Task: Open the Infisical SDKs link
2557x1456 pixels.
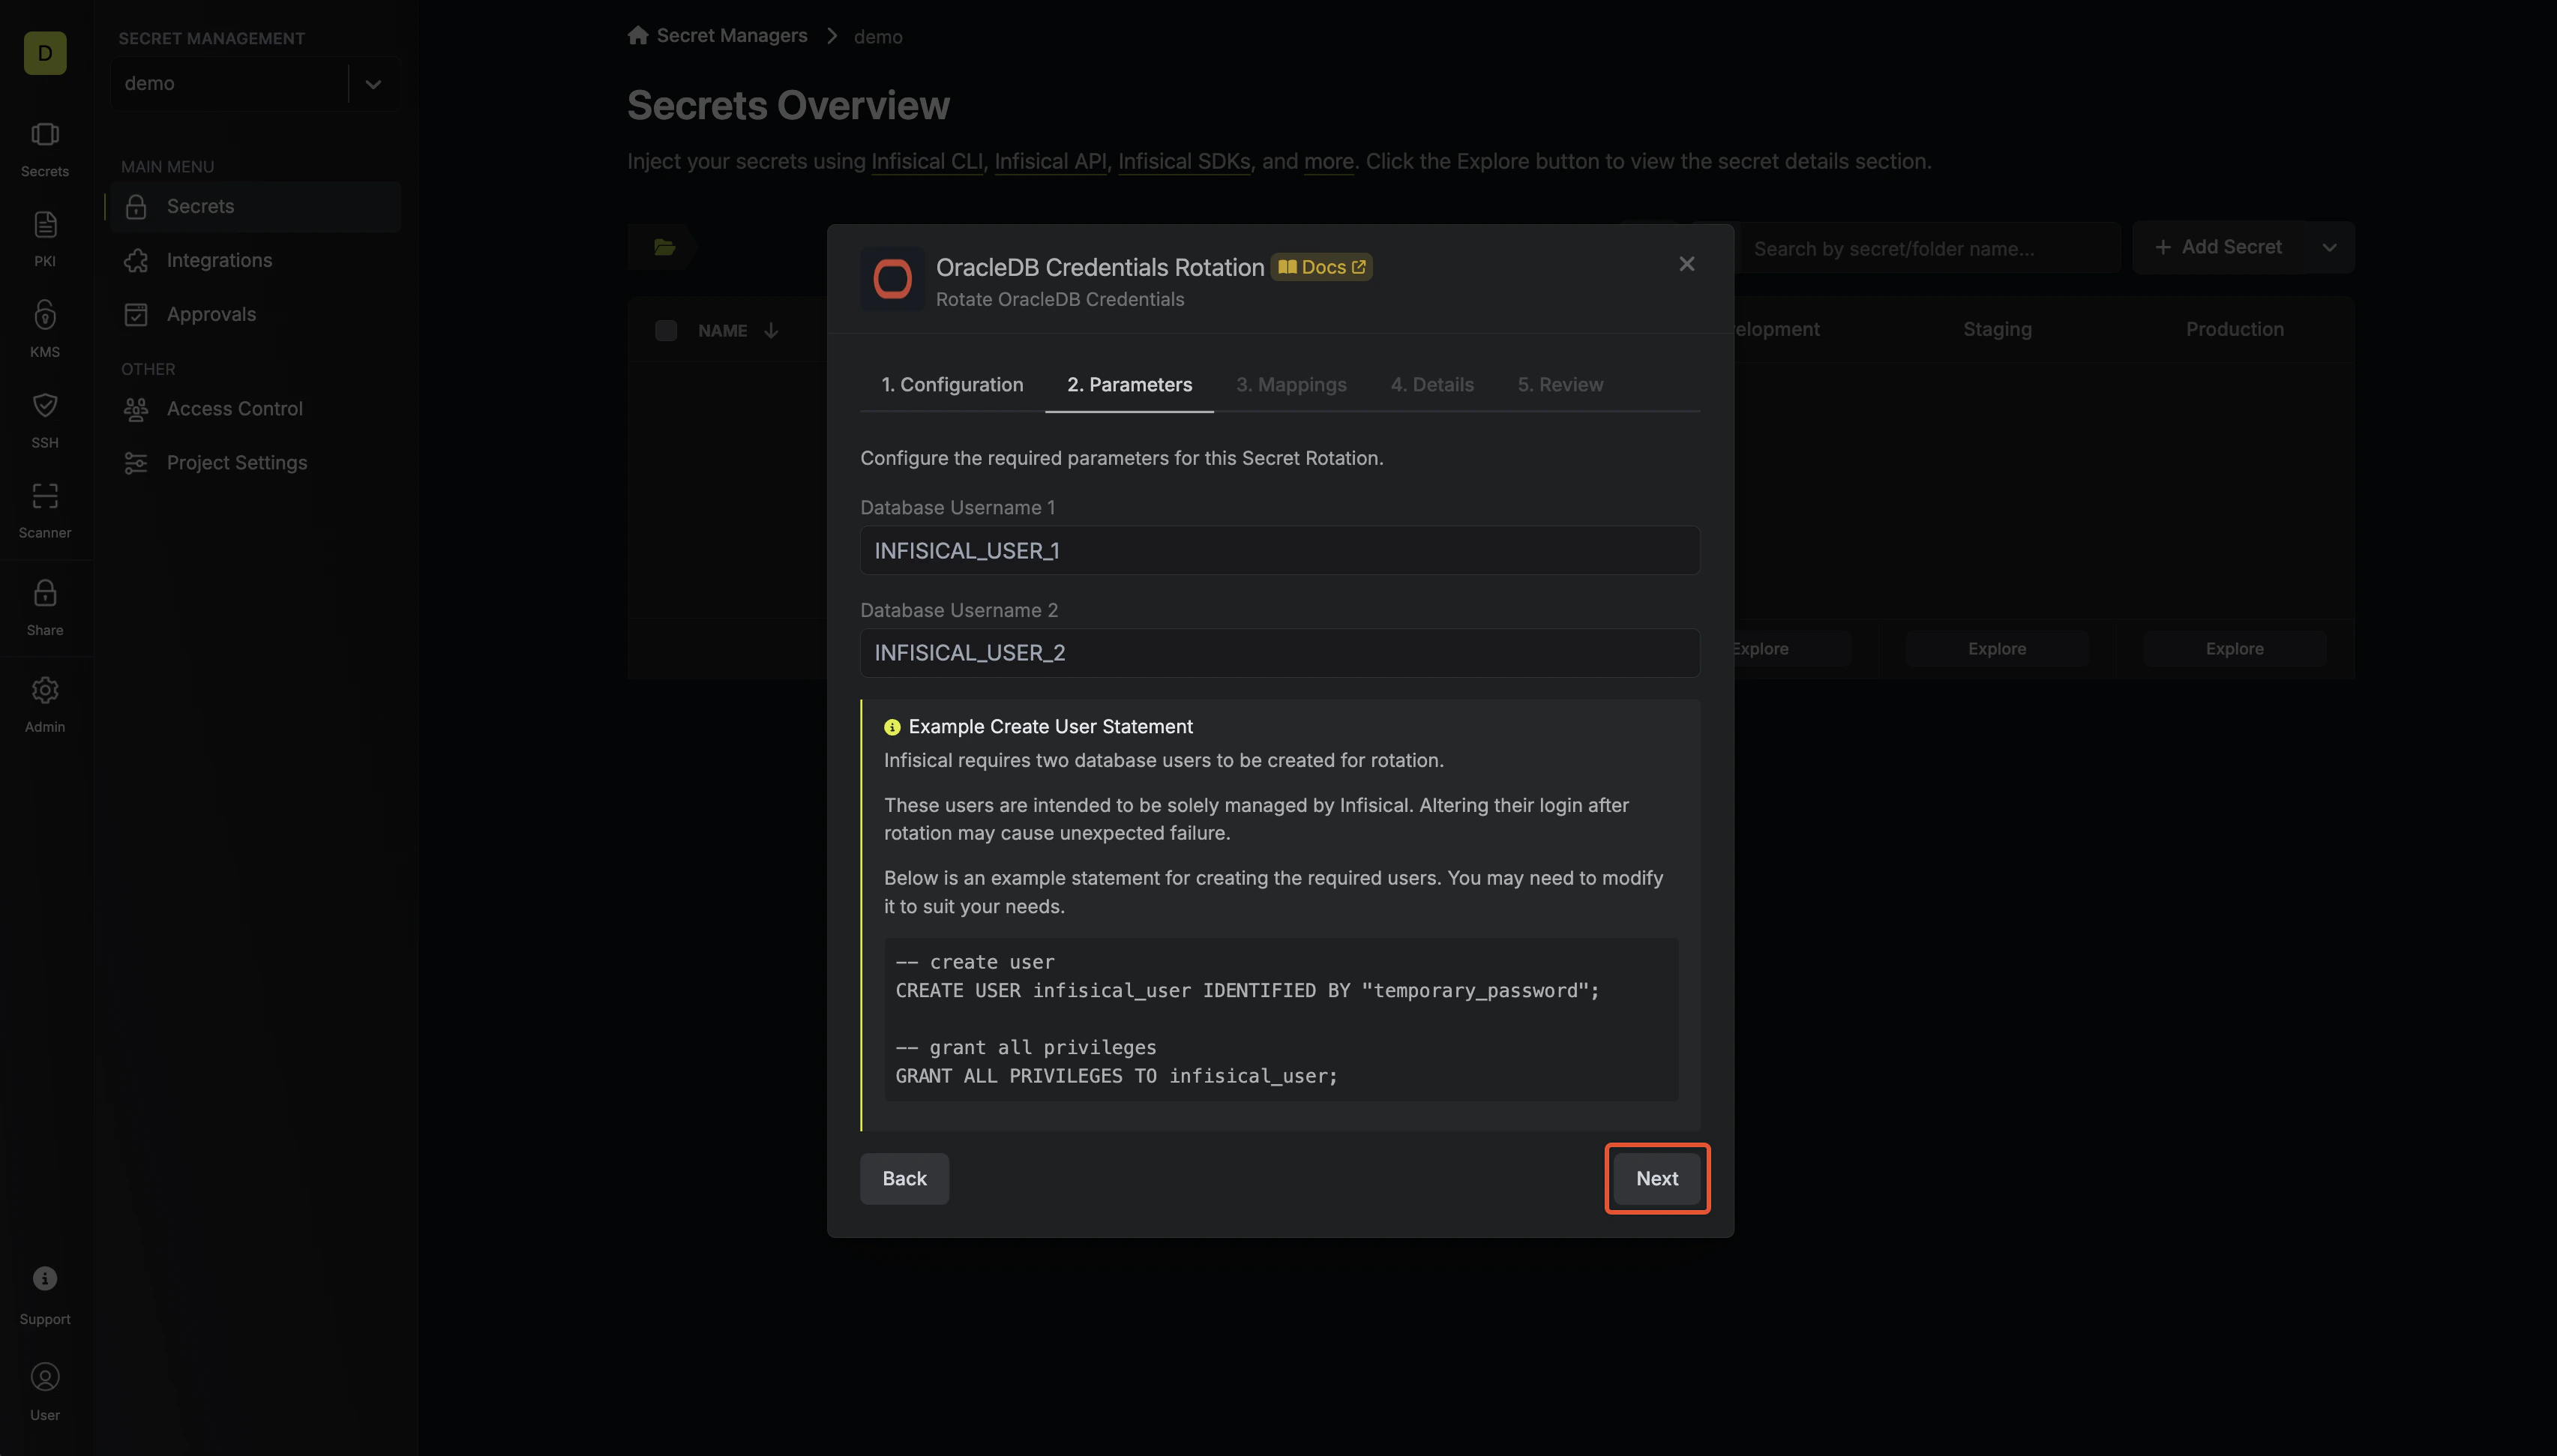Action: point(1184,162)
